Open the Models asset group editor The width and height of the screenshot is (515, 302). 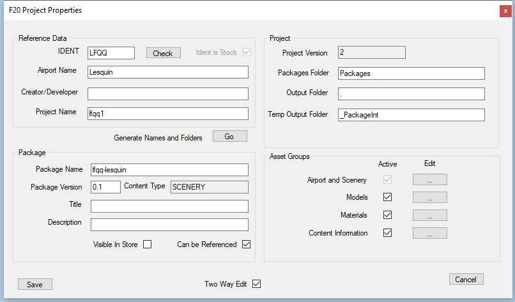point(429,197)
